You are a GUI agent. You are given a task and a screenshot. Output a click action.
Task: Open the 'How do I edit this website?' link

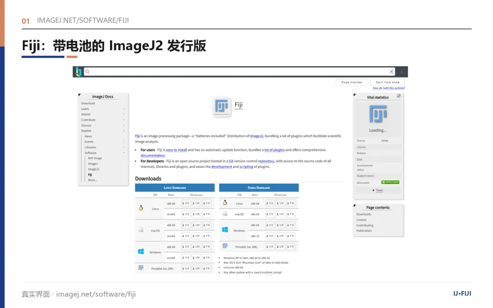click(388, 88)
